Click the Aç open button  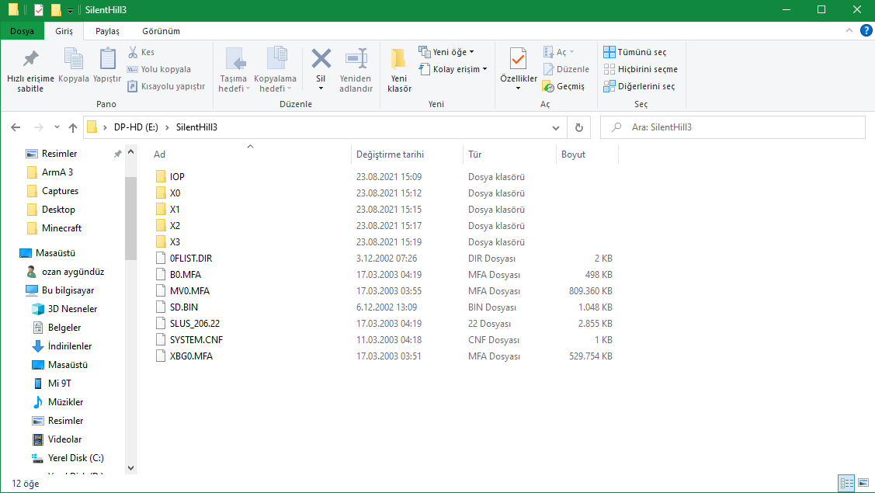click(558, 52)
